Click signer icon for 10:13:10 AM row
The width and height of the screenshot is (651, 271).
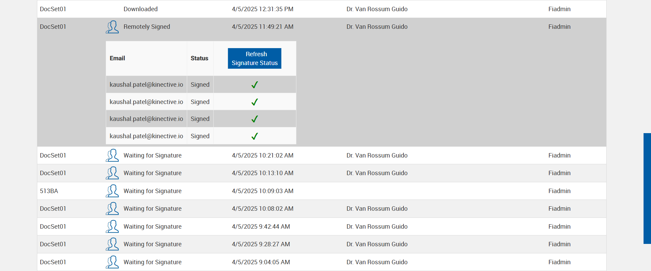point(112,173)
